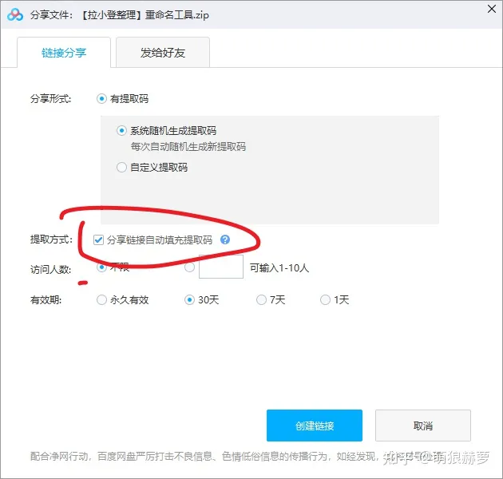The image size is (503, 479).
Task: Uncheck 分享链接自动填充提取码 checkbox
Action: (98, 239)
